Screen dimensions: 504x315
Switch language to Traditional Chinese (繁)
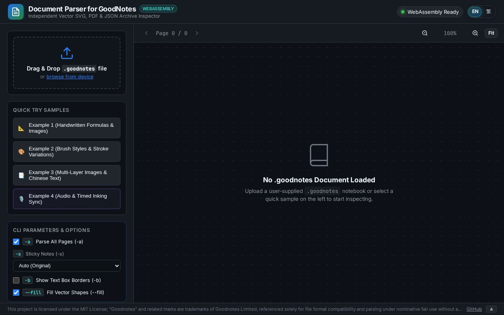(489, 12)
